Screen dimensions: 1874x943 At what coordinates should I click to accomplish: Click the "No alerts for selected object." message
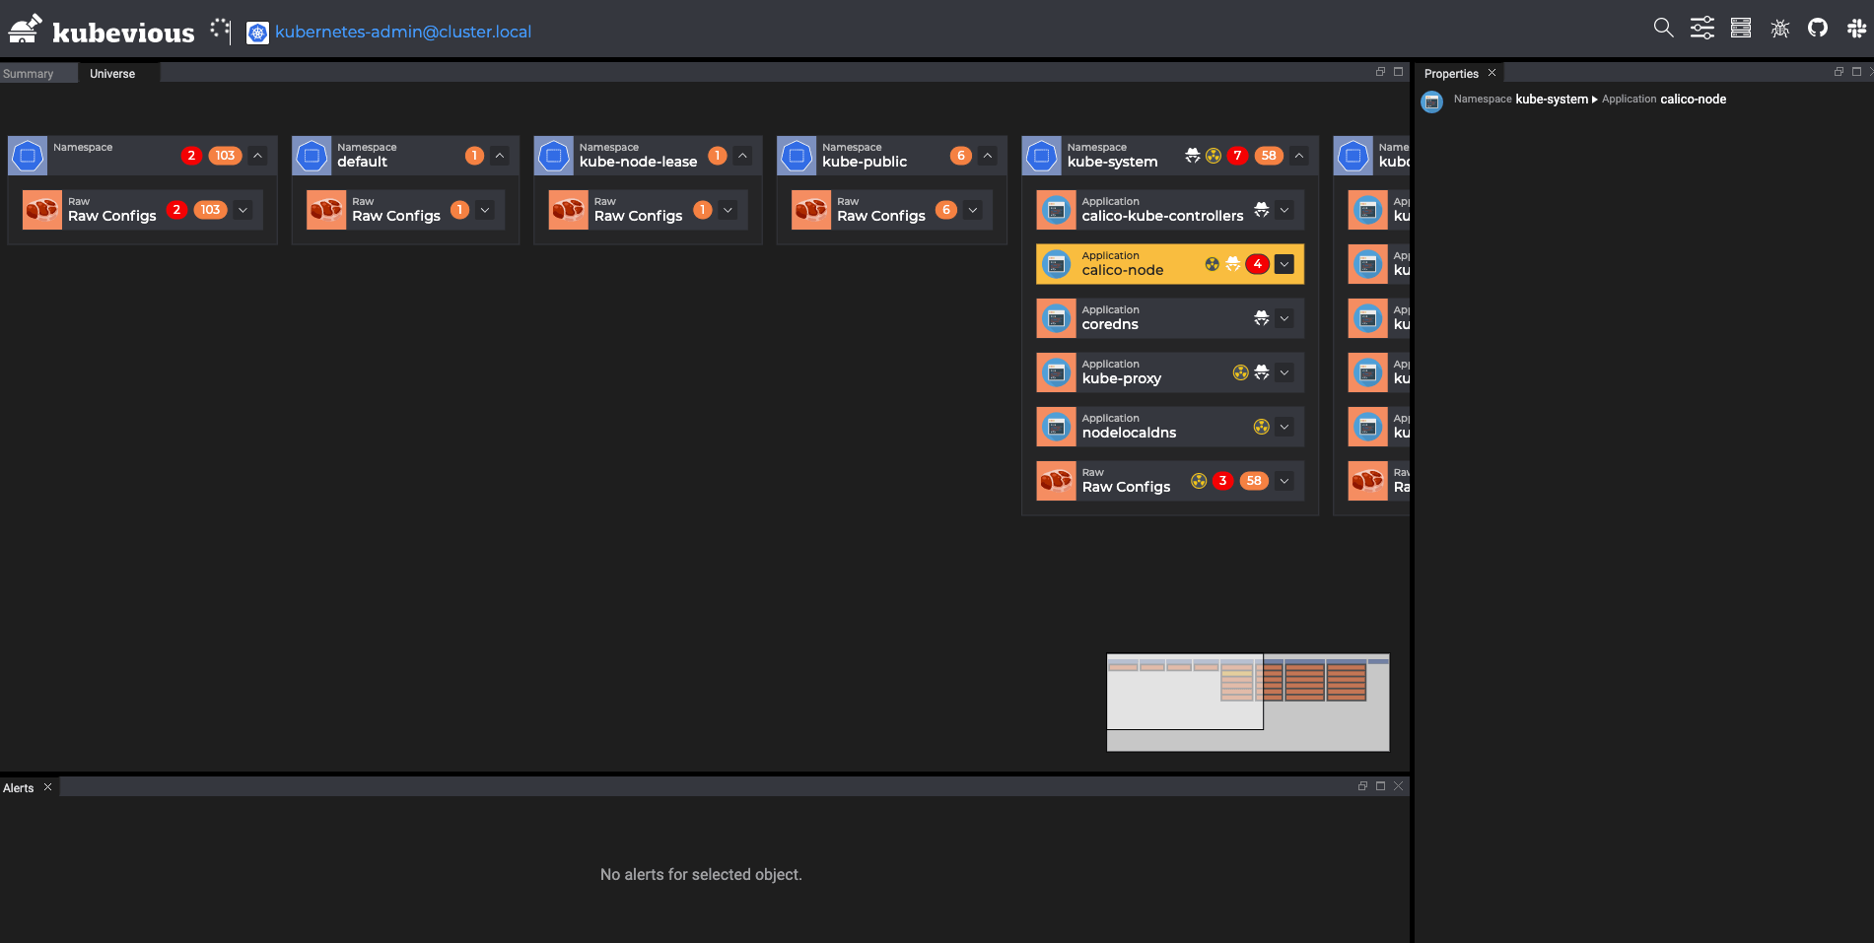tap(701, 875)
